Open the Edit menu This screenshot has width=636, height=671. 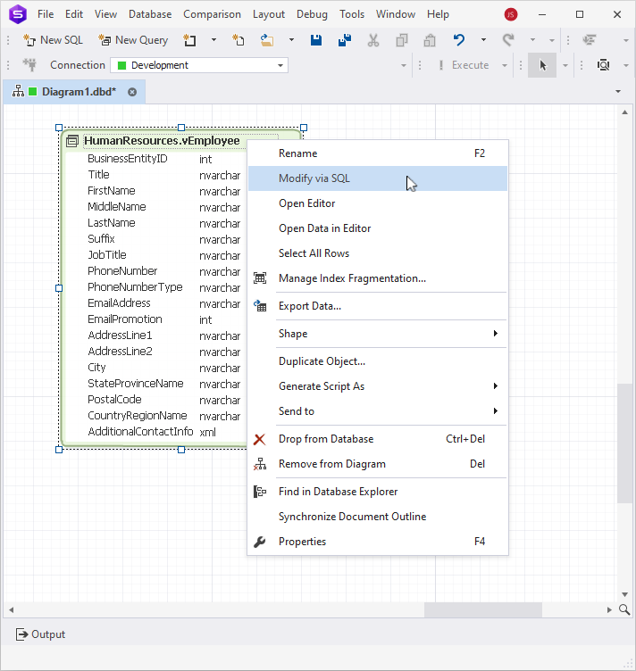74,14
